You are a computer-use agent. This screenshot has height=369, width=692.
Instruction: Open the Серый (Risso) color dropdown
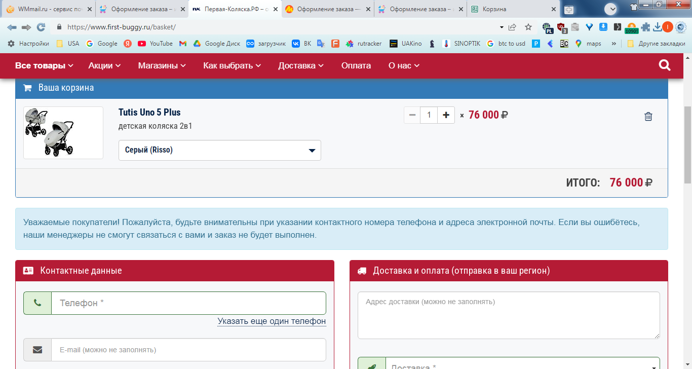pos(220,150)
